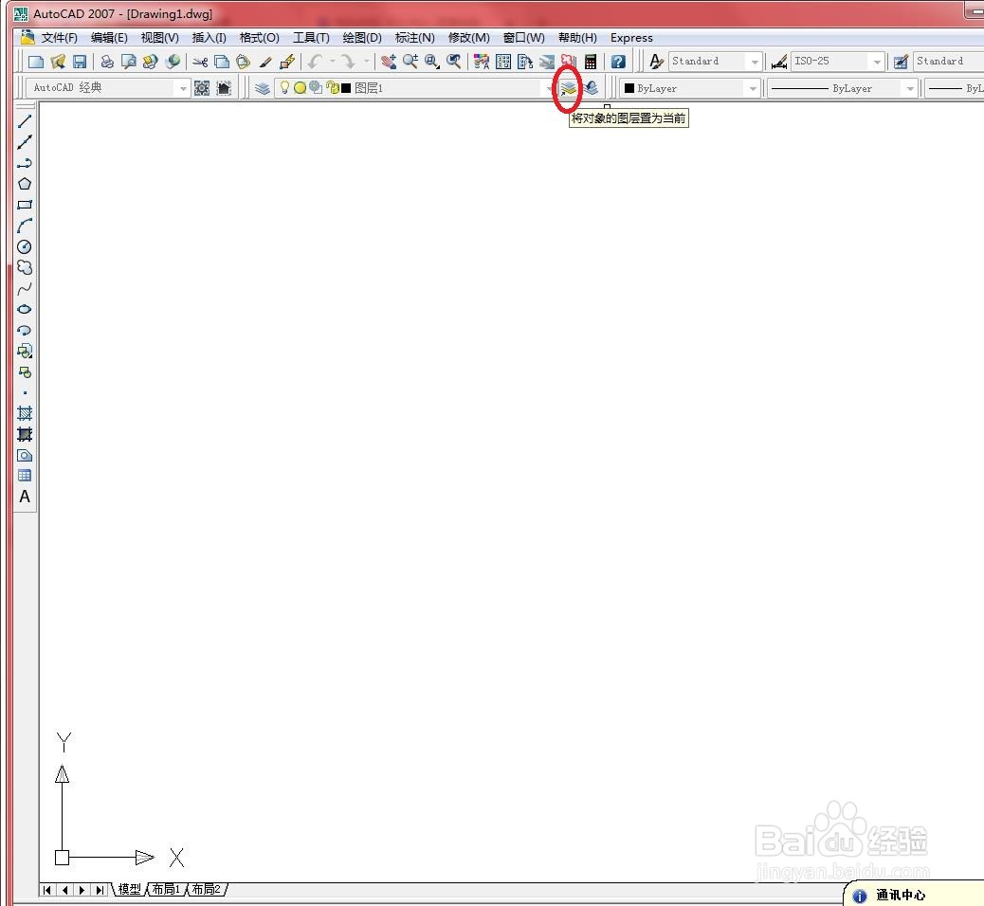Click the Zoom Previous icon
Image resolution: width=984 pixels, height=906 pixels.
click(454, 62)
